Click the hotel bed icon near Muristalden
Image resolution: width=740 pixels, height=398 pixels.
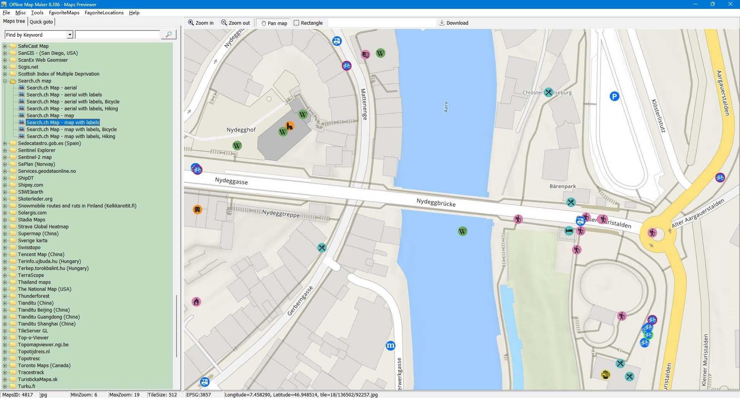(569, 231)
